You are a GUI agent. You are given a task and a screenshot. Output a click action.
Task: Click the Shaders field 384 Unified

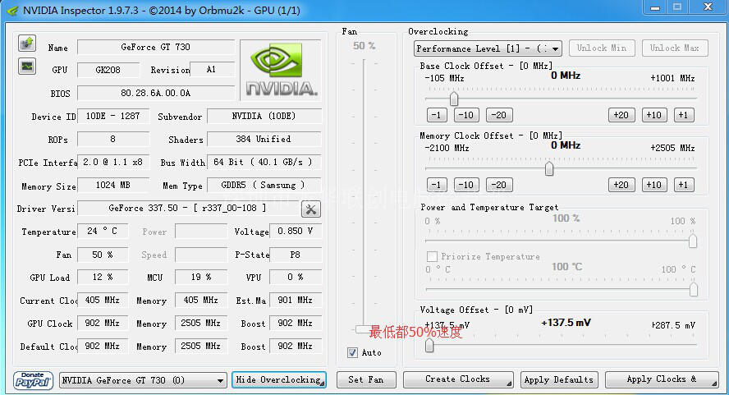pyautogui.click(x=264, y=139)
